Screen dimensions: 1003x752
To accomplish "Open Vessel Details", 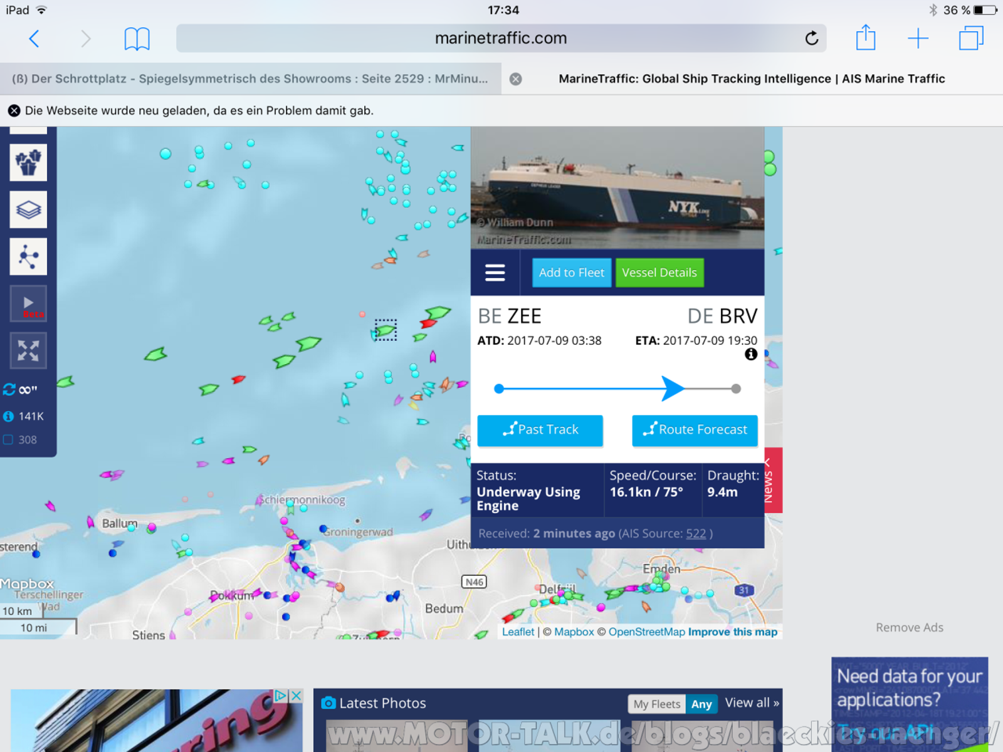I will click(659, 273).
